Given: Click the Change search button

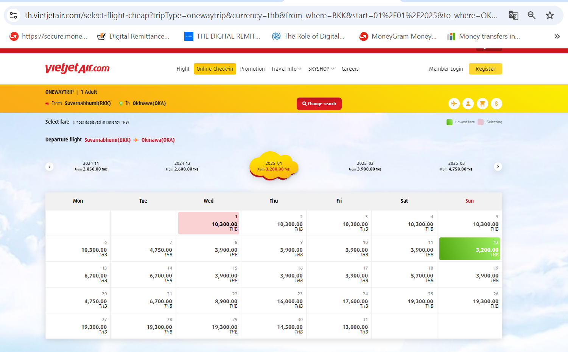Looking at the screenshot, I should click(319, 104).
